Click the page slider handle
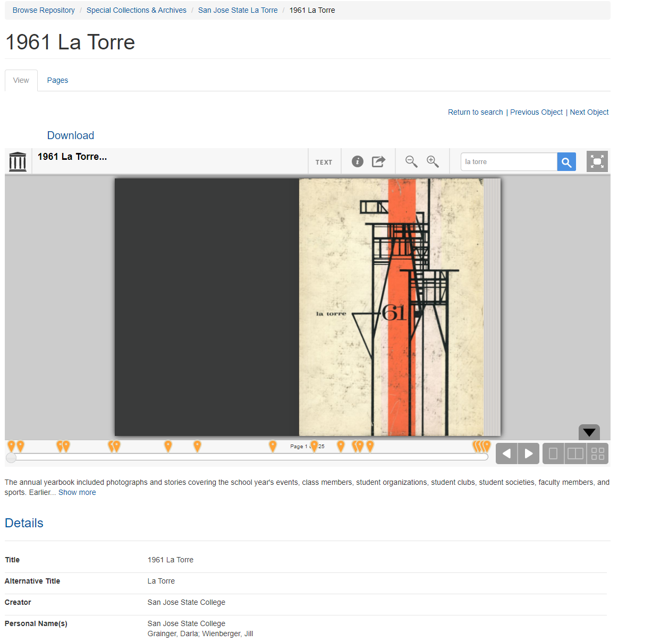The image size is (669, 642). pos(11,458)
